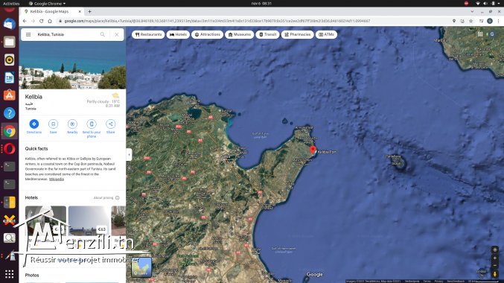Open Chrome media control icon
This screenshot has width=504, height=283.
[481, 21]
